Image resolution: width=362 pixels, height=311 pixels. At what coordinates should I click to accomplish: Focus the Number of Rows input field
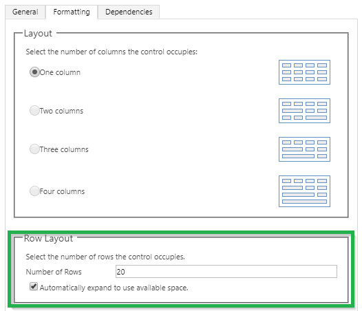pos(226,272)
